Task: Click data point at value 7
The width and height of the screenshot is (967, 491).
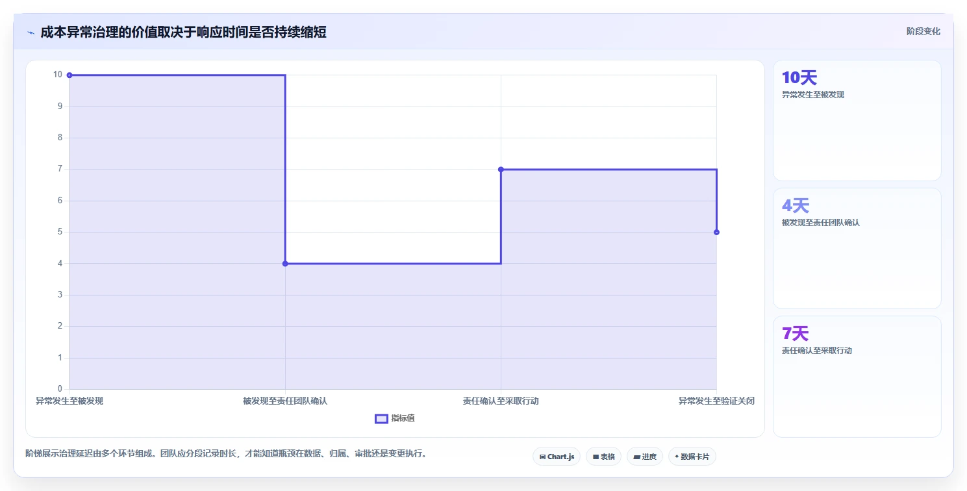Action: point(501,170)
